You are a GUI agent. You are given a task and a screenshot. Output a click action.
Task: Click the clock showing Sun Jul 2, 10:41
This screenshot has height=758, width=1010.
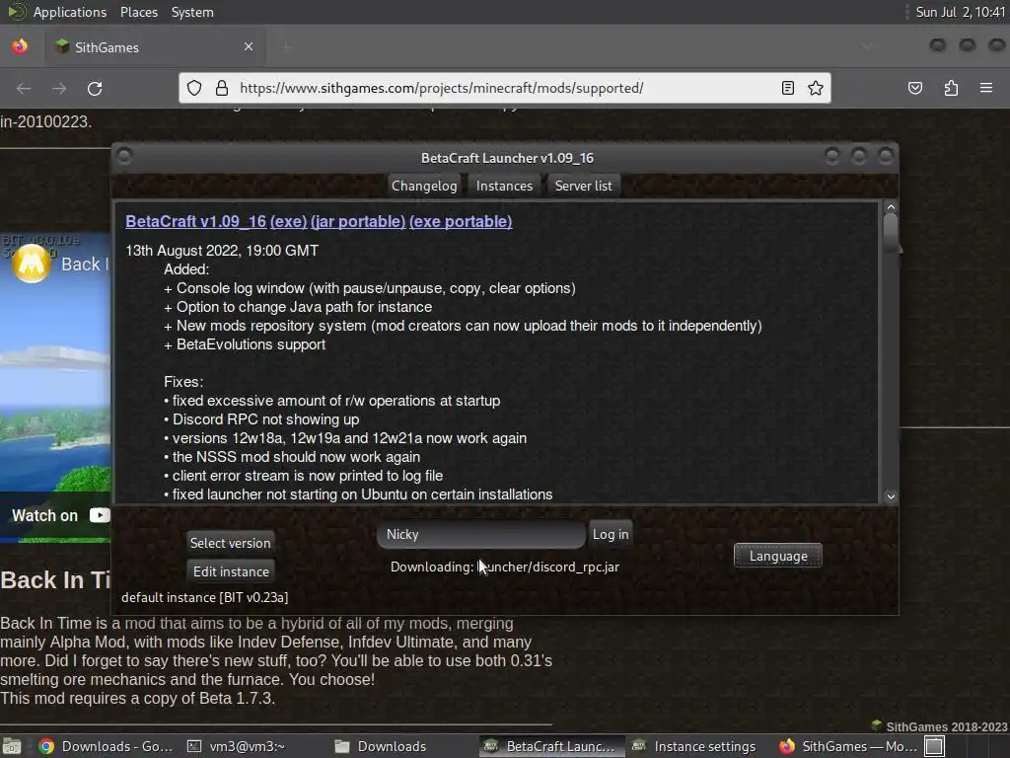961,12
